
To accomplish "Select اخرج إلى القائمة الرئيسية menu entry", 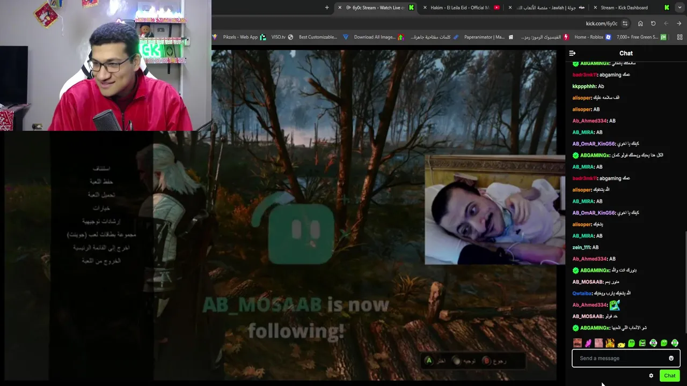I will (101, 247).
